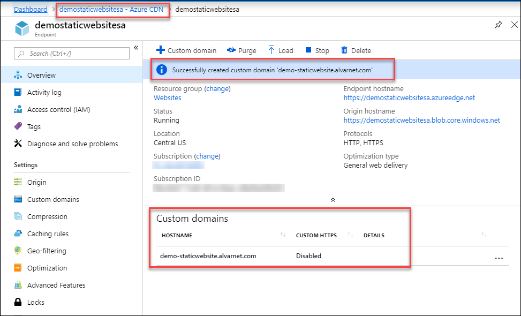Open the Caching rules settings page
The image size is (521, 316).
tap(71, 234)
